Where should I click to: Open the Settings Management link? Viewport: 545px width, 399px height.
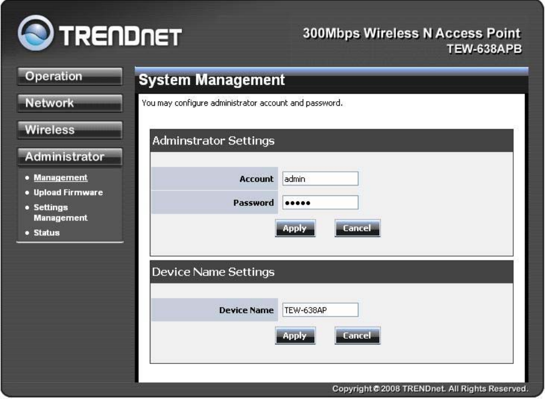pyautogui.click(x=61, y=212)
